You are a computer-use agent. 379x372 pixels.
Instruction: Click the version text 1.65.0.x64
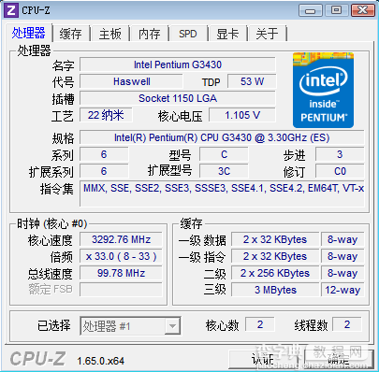(x=100, y=361)
